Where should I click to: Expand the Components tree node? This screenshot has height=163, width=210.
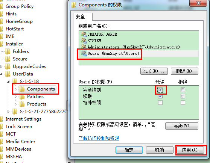(15, 89)
